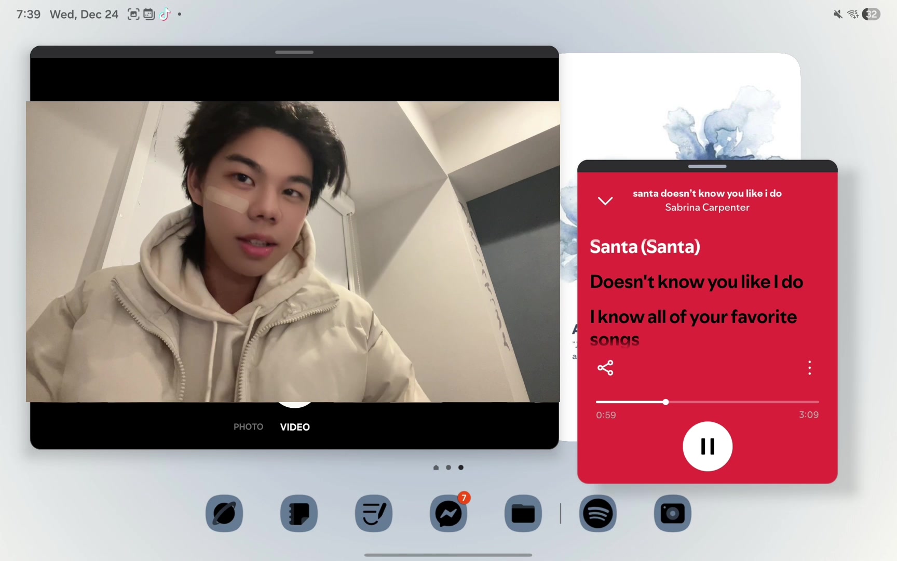This screenshot has height=561, width=897.
Task: Open the Camera app from the dock
Action: [673, 513]
